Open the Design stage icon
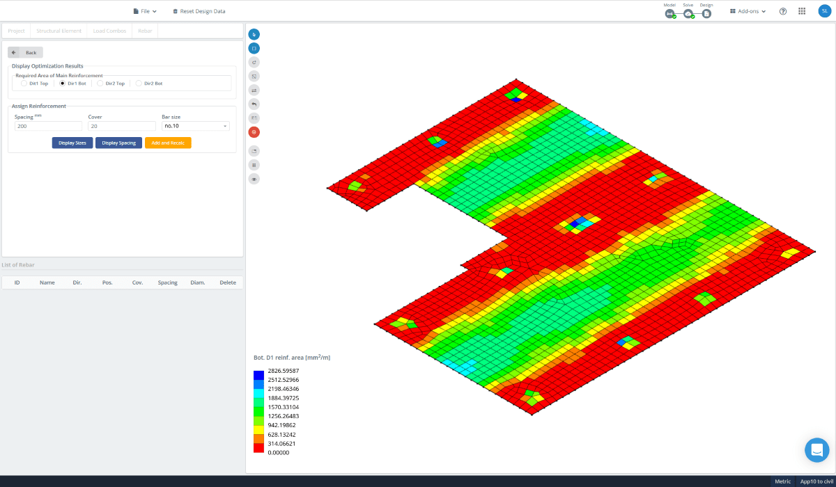This screenshot has width=836, height=487. coord(706,13)
